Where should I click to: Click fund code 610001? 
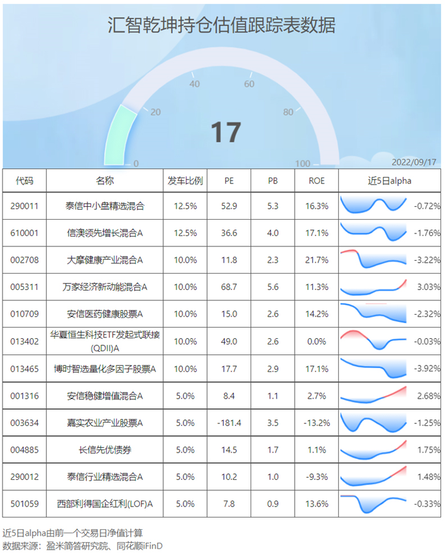pyautogui.click(x=24, y=233)
